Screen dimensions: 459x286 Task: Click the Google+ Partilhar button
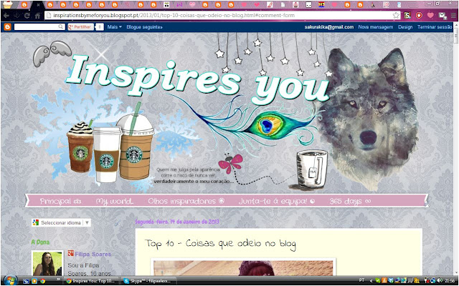[80, 27]
